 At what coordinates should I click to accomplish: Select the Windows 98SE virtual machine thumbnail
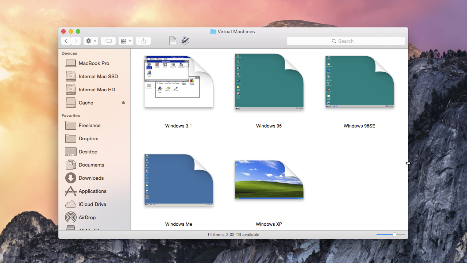tap(359, 82)
